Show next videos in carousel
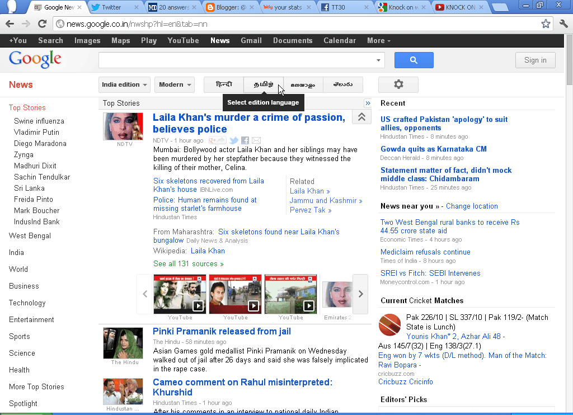573x415 pixels. [360, 294]
